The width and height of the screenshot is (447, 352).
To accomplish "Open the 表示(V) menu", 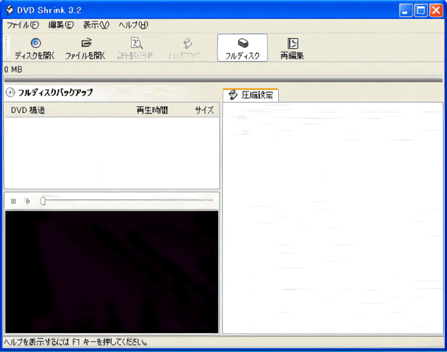I will (x=96, y=25).
